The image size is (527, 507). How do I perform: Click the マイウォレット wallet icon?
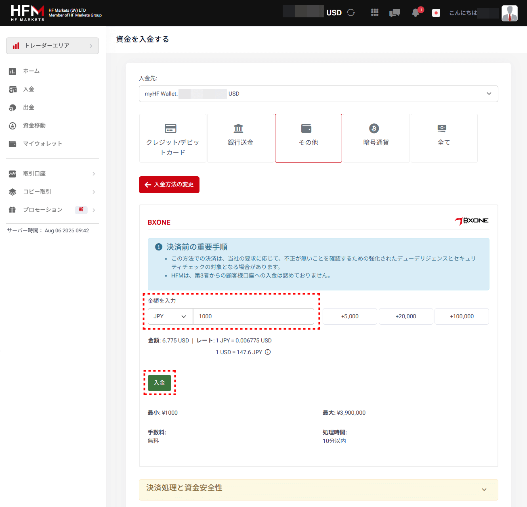13,144
